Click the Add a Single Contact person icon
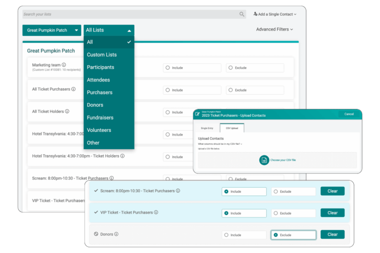The height and width of the screenshot is (253, 380). tap(256, 14)
